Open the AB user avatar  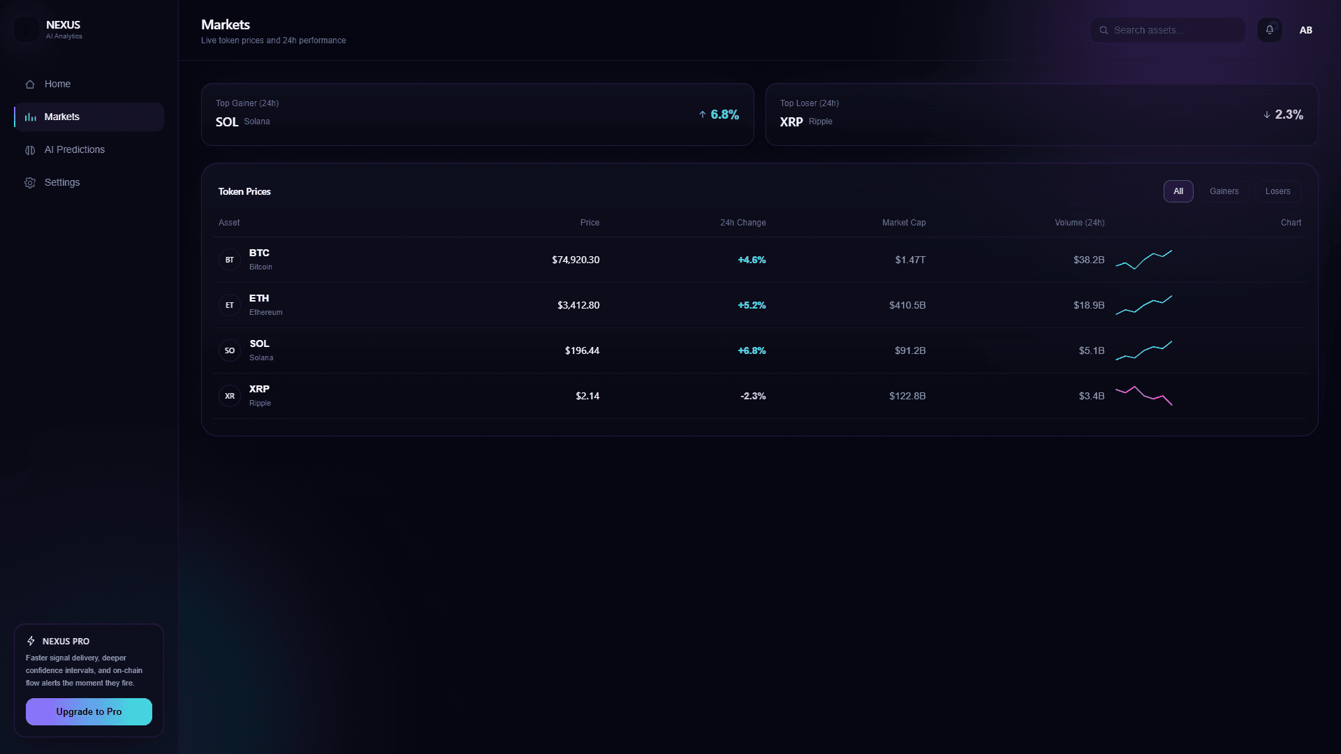(1306, 30)
